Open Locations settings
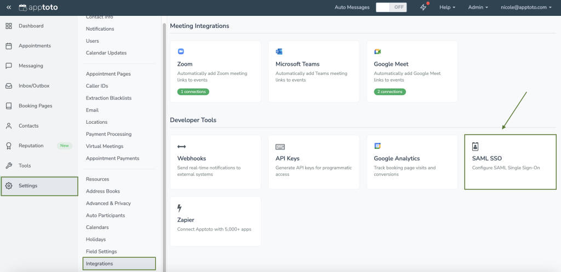This screenshot has height=272, width=561. click(96, 122)
